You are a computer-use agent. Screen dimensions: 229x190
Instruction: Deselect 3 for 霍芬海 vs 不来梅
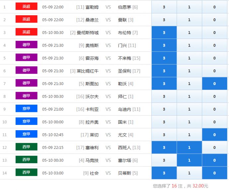tap(164, 58)
